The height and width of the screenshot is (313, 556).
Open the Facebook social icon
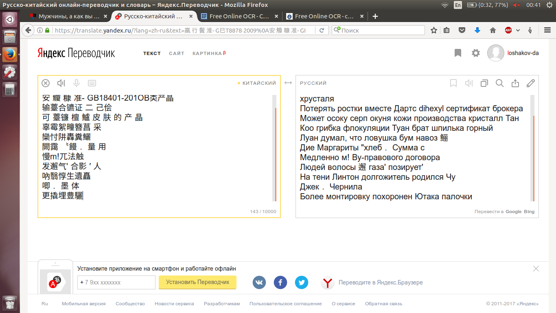point(280,282)
